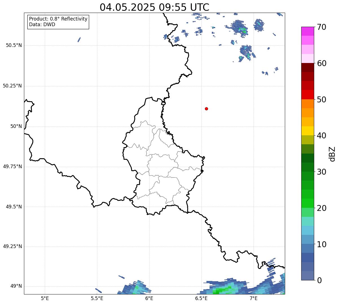The width and height of the screenshot is (339, 304).
Task: Click colorbar tick label 10
Action: pos(322,244)
